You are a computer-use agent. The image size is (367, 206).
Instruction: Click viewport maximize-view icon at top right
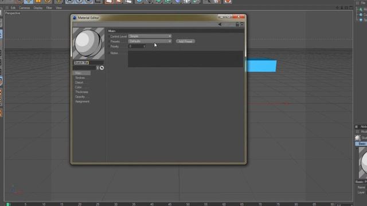click(351, 7)
